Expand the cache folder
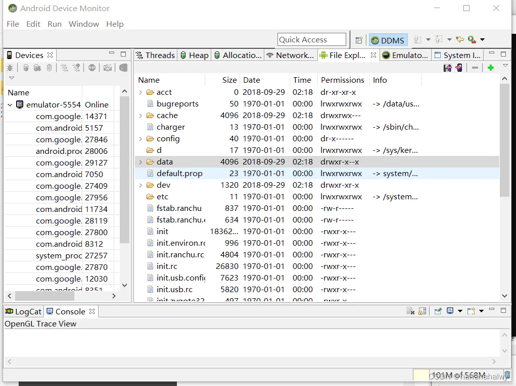Screen dimensions: 516x386 coord(141,116)
